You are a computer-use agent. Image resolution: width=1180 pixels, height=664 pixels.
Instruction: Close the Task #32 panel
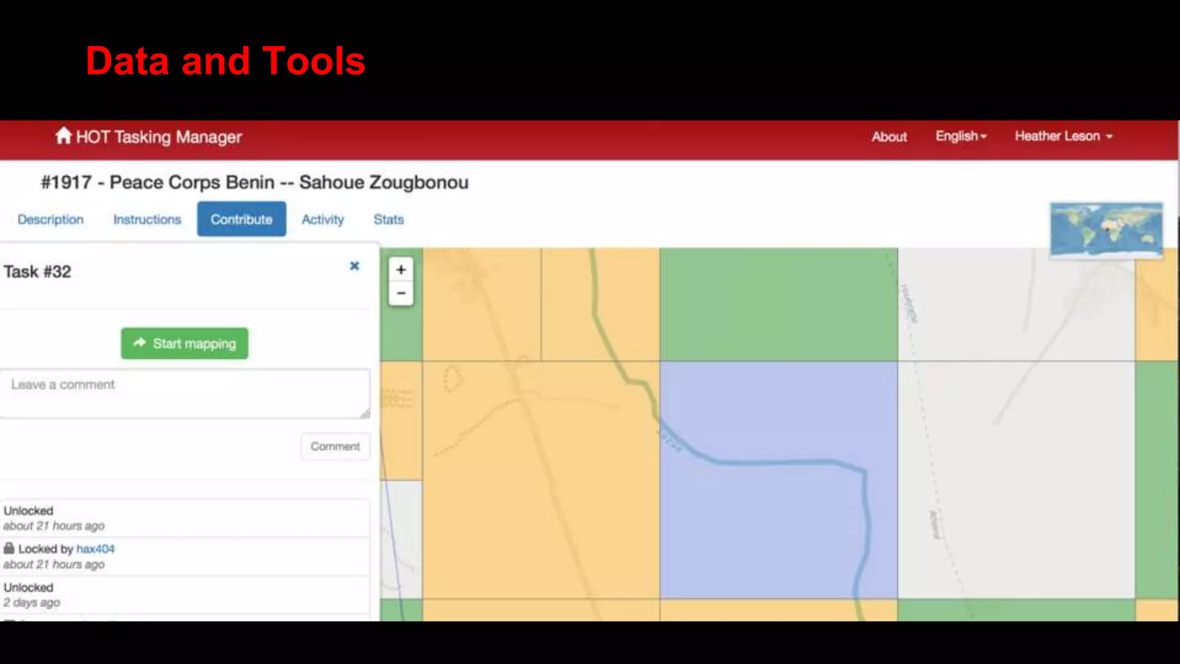(x=354, y=266)
